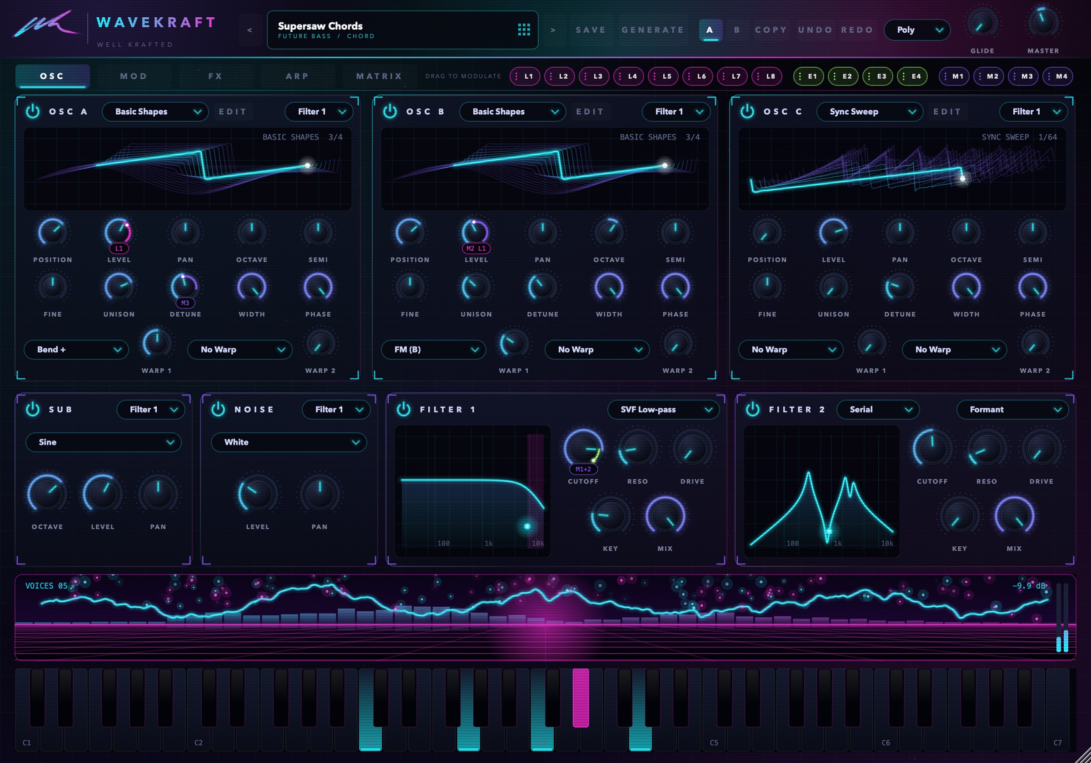This screenshot has height=763, width=1091.
Task: Click OSC A EDIT button
Action: (x=232, y=112)
